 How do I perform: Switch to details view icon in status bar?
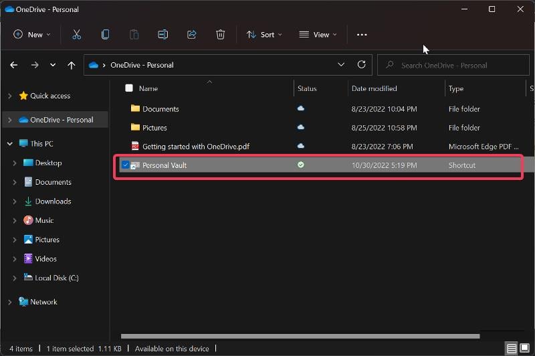coord(511,349)
